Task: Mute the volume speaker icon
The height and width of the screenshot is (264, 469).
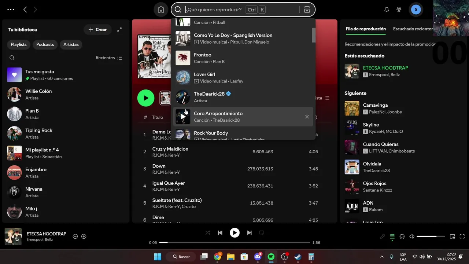Action: [x=412, y=236]
